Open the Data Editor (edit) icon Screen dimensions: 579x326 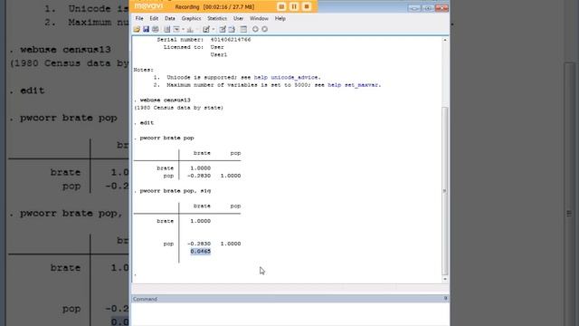[223, 29]
